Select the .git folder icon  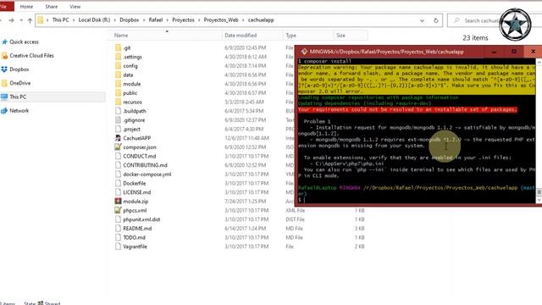coord(118,47)
